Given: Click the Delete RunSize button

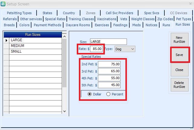Looking at the screenshot, I should tap(179, 85).
